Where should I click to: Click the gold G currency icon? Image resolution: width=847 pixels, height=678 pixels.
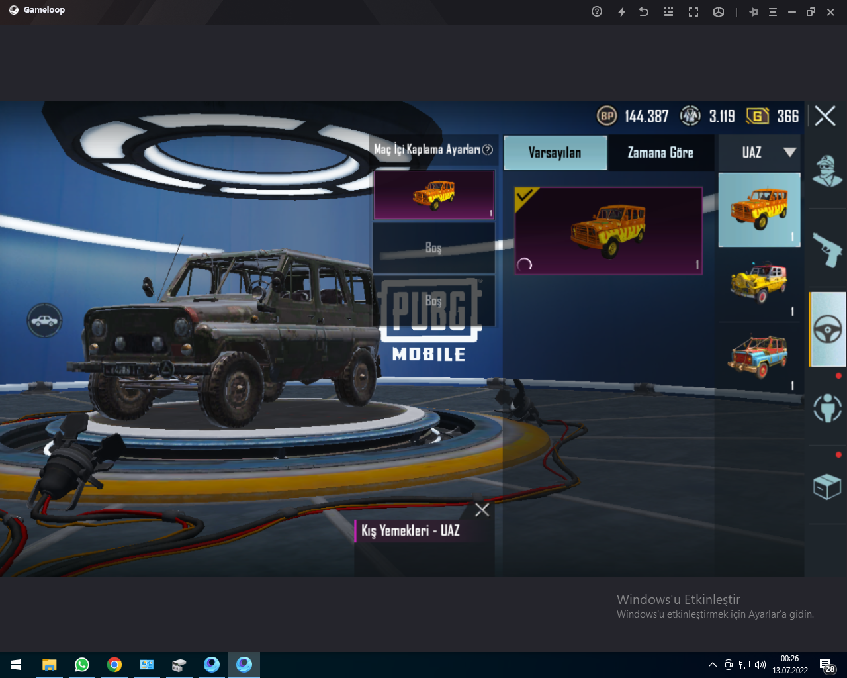tap(757, 116)
